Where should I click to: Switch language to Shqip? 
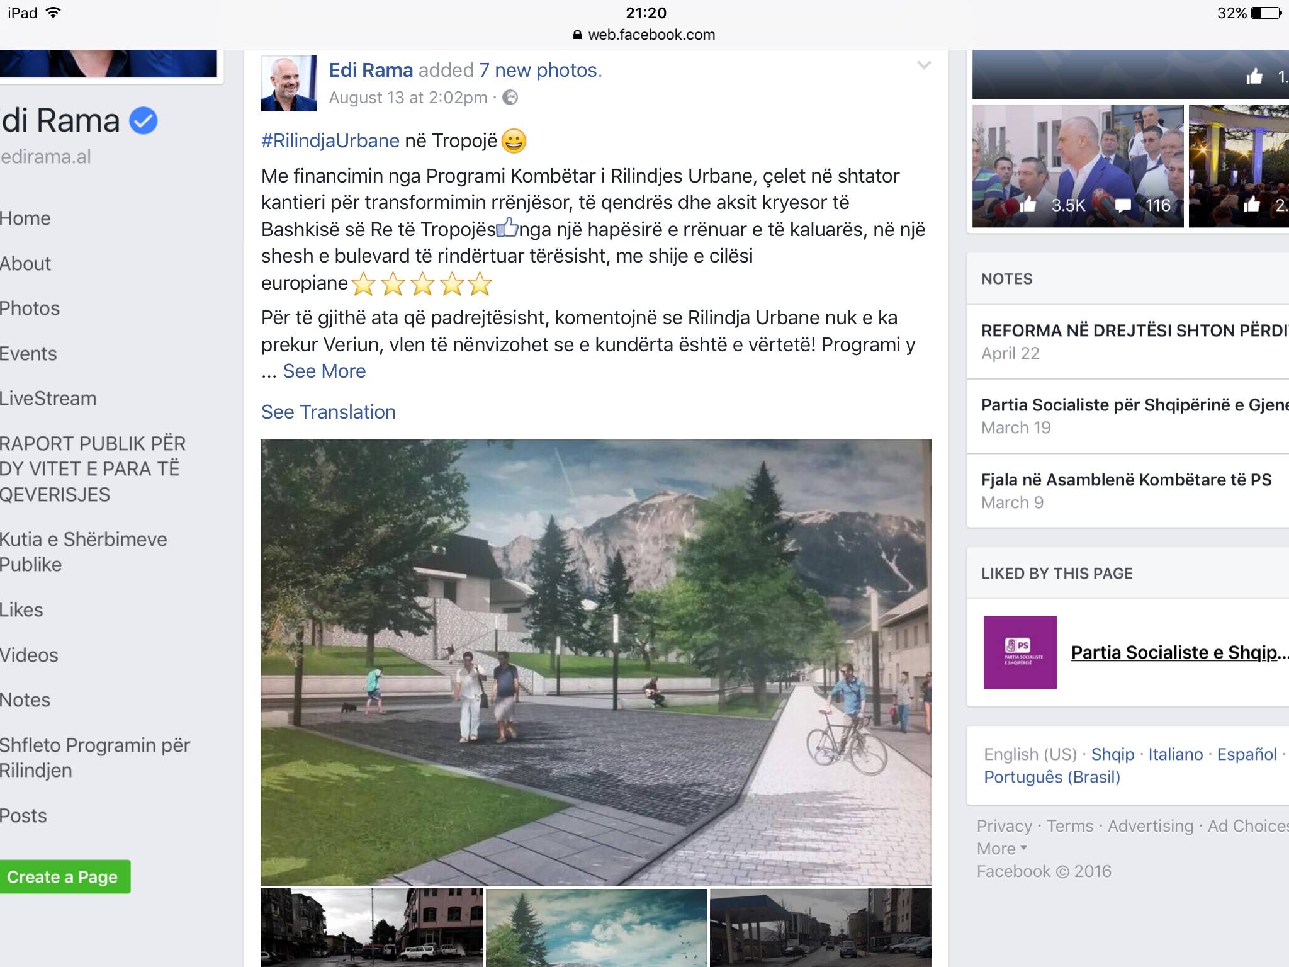pyautogui.click(x=1113, y=754)
